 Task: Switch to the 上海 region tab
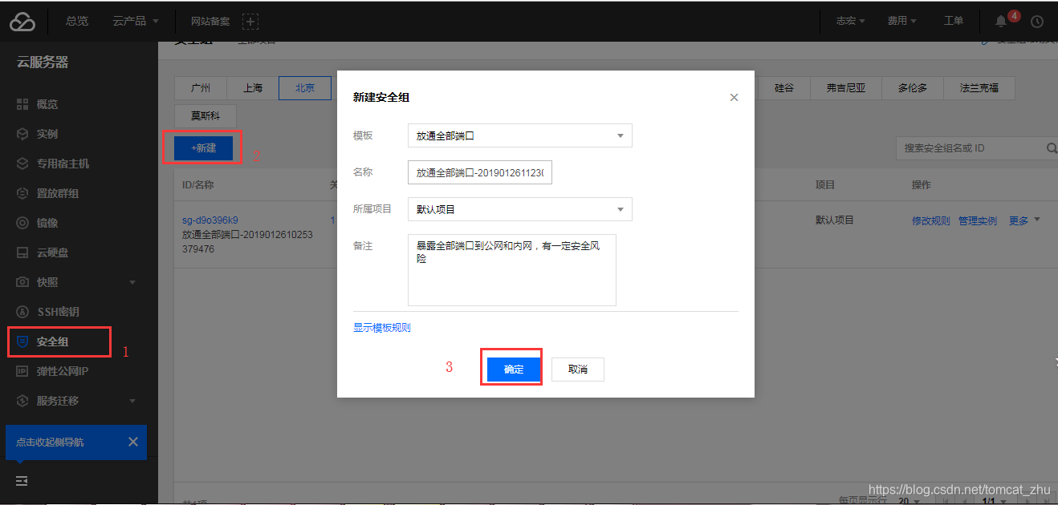tap(253, 88)
